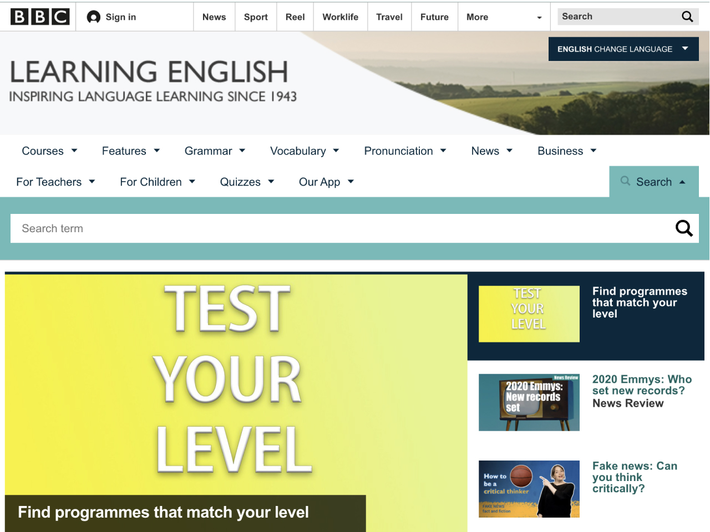Image resolution: width=710 pixels, height=532 pixels.
Task: Open 'Fake news: Can you think critically?' link
Action: [635, 477]
